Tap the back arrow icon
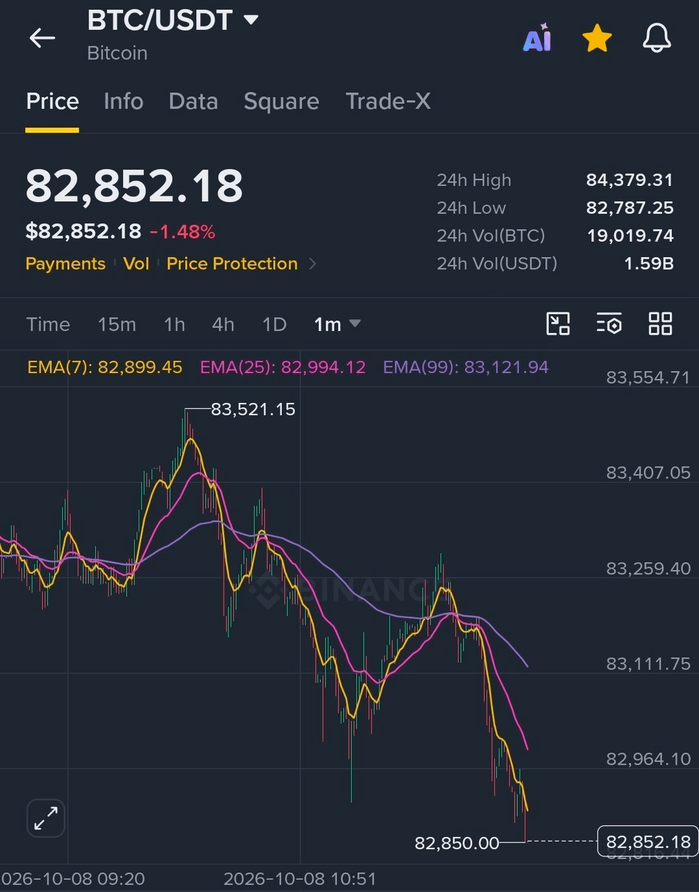 click(42, 38)
